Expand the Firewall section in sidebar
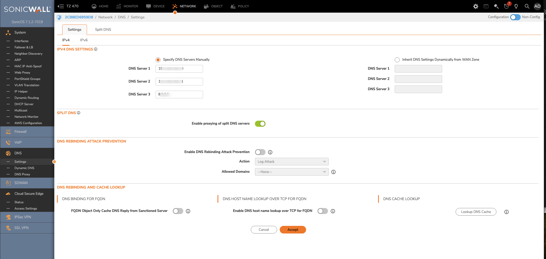 (21, 132)
